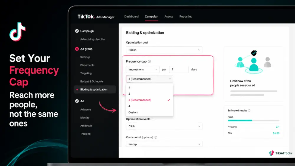The height and width of the screenshot is (166, 295).
Task: Open Advertising objective in the sidebar
Action: pos(93,39)
